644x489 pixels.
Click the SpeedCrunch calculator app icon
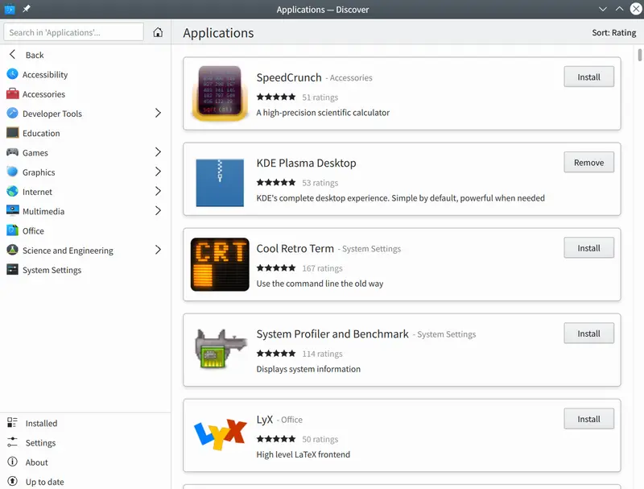220,93
